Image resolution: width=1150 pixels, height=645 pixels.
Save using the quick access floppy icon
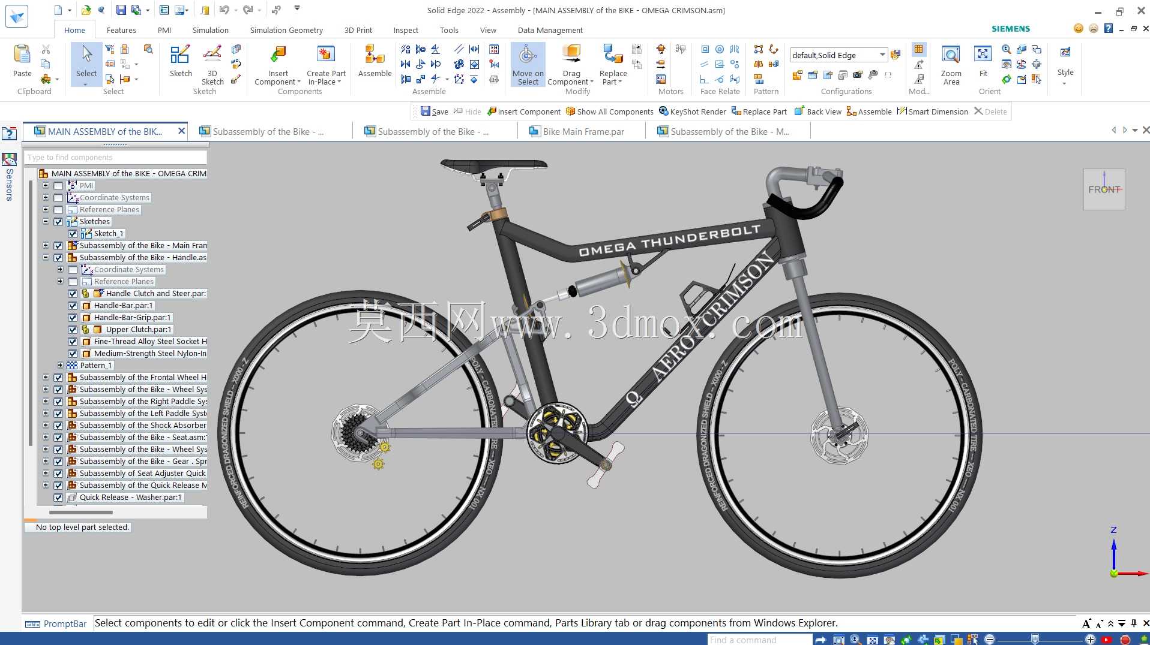[121, 10]
